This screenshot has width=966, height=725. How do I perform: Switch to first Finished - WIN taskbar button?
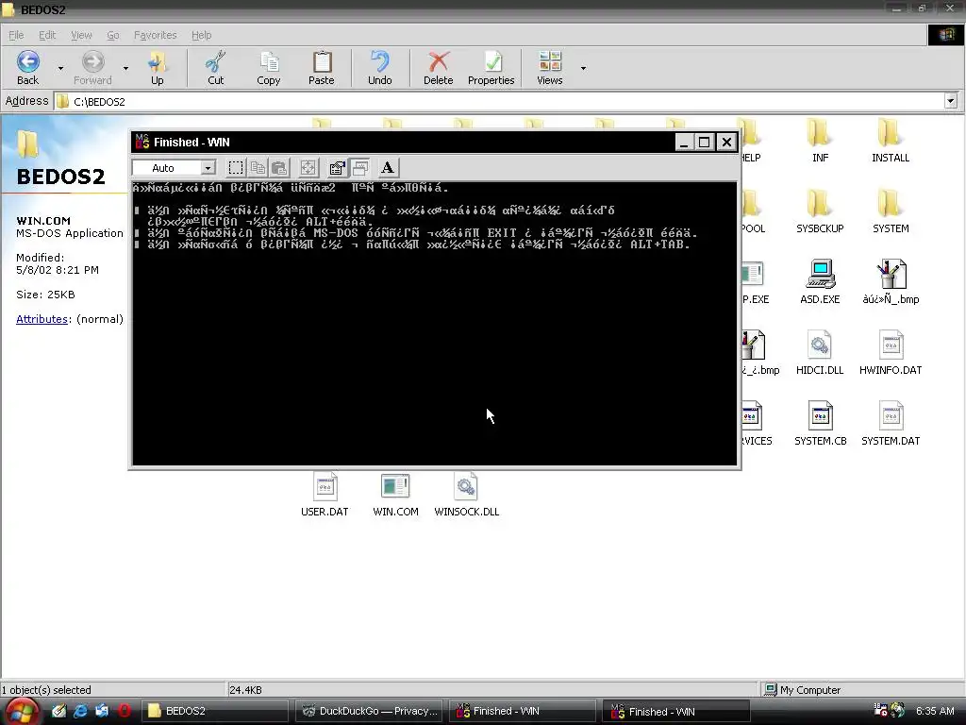(523, 711)
